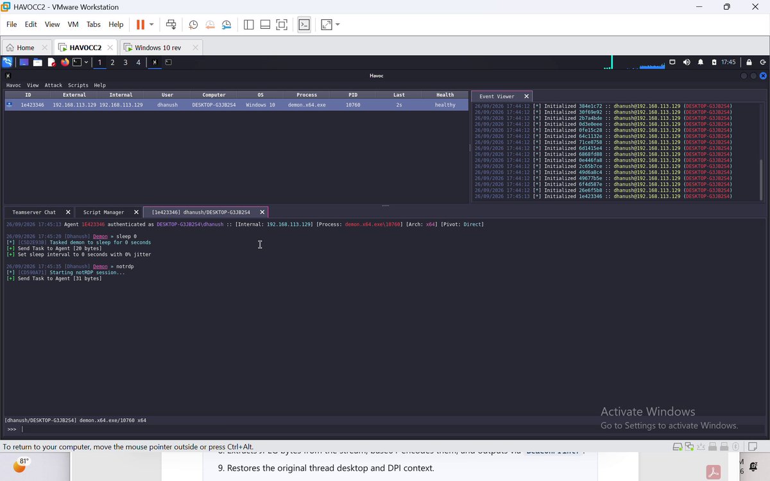Toggle the console view button
Screen dimensions: 770x481
tap(304, 24)
